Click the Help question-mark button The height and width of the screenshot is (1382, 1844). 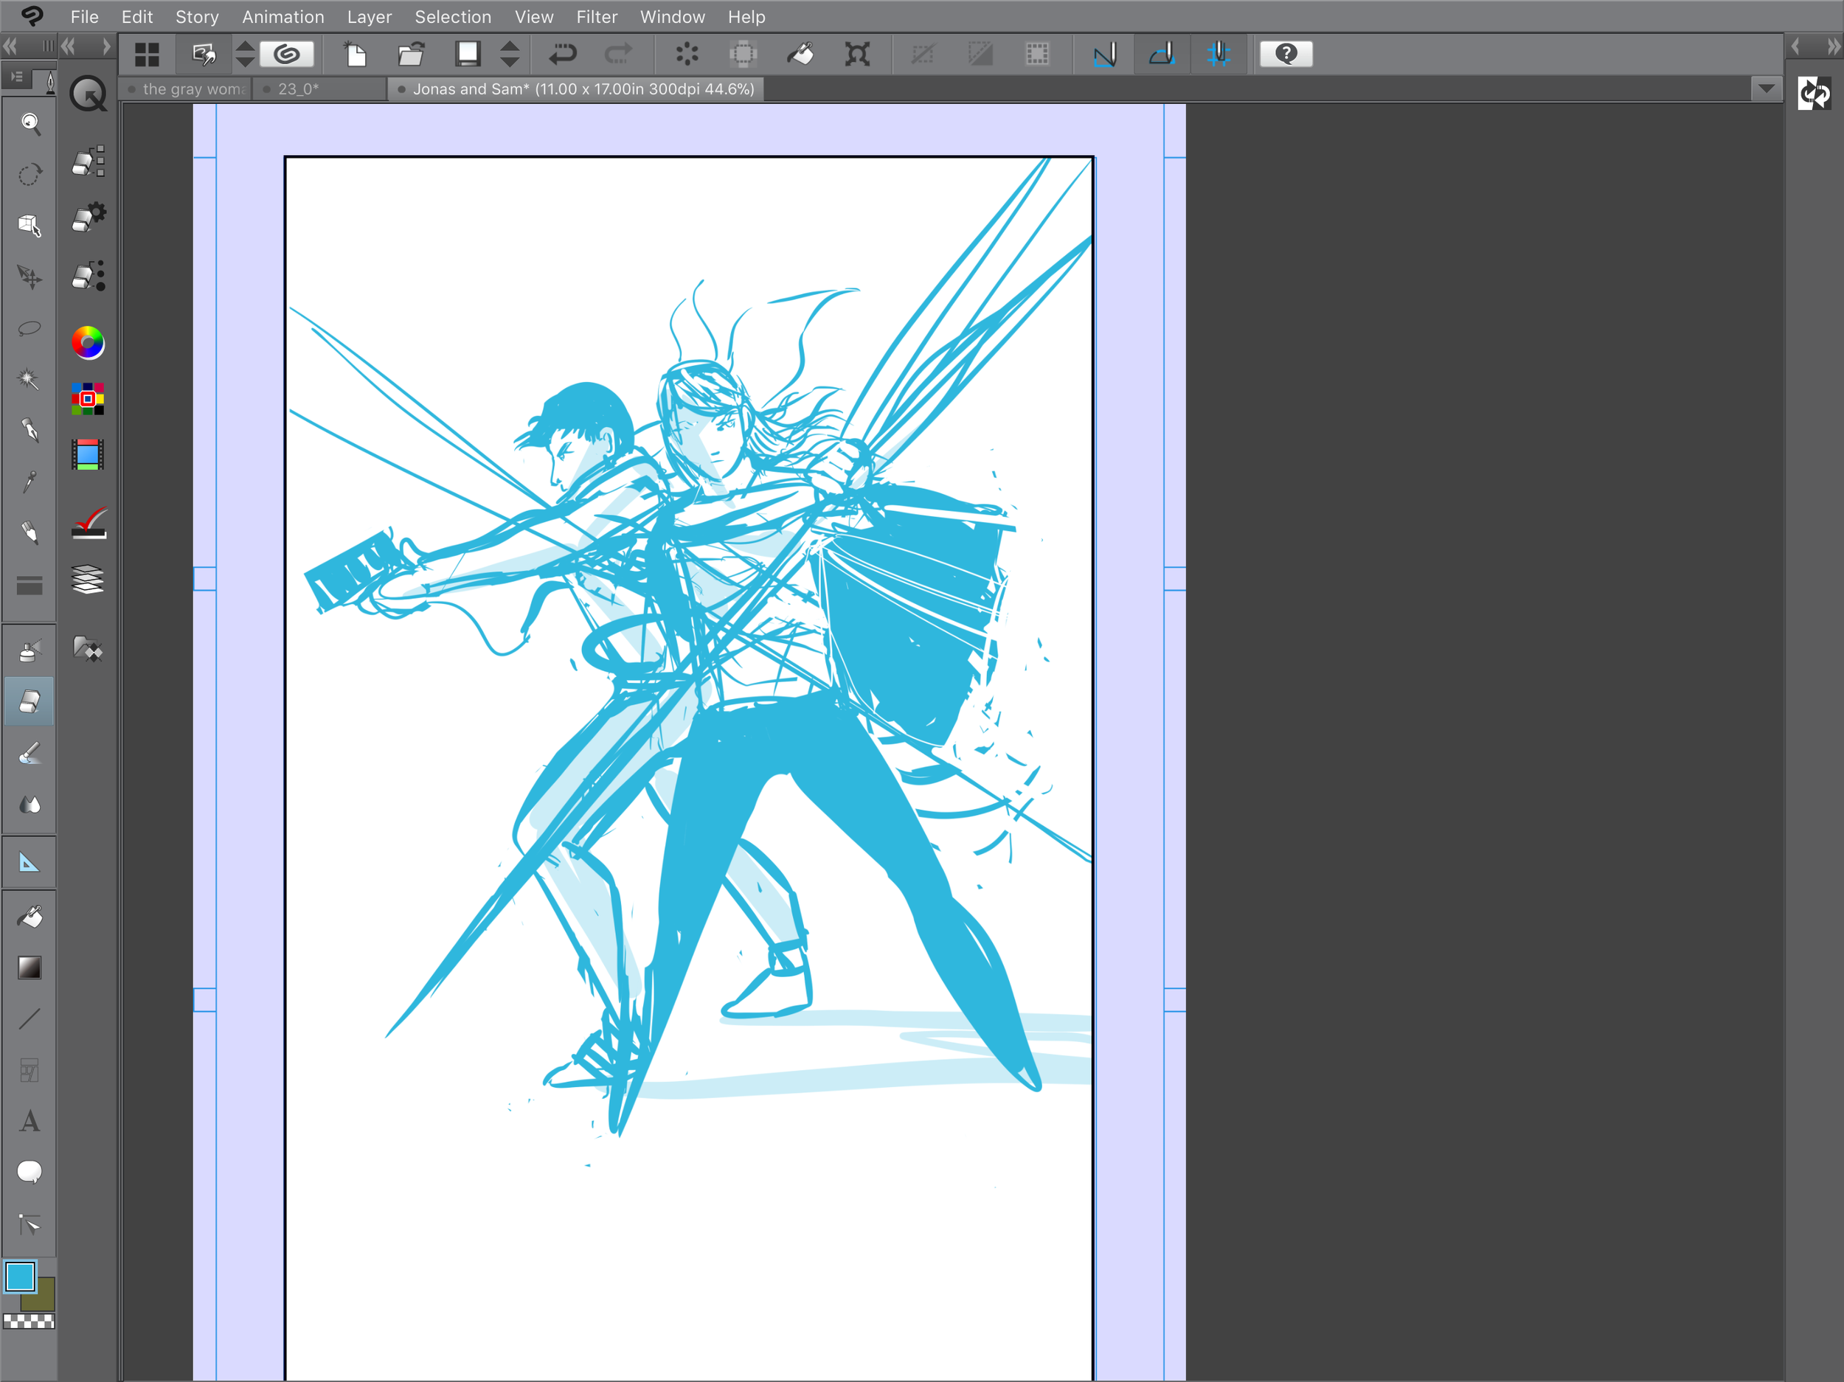1286,53
